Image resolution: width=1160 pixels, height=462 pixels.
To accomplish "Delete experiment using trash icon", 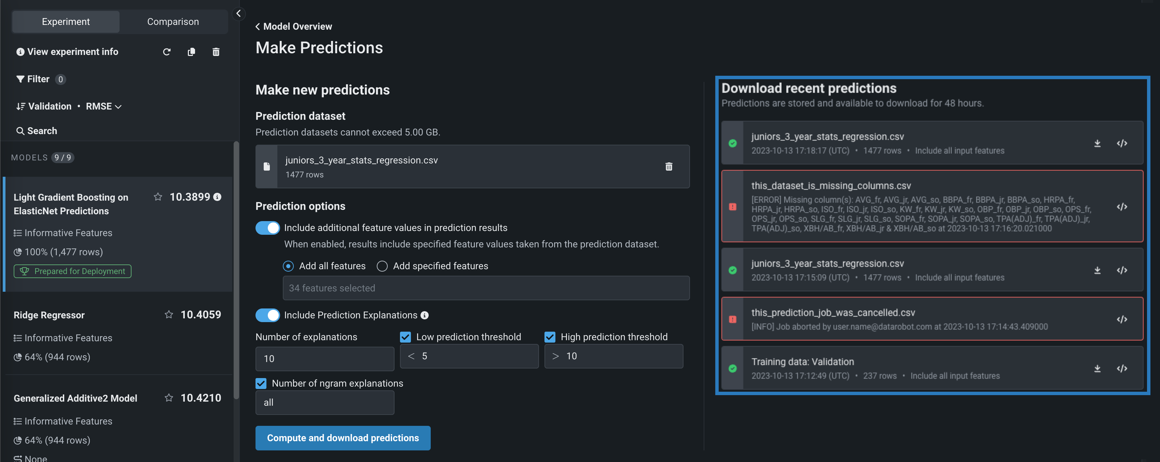I will (216, 52).
